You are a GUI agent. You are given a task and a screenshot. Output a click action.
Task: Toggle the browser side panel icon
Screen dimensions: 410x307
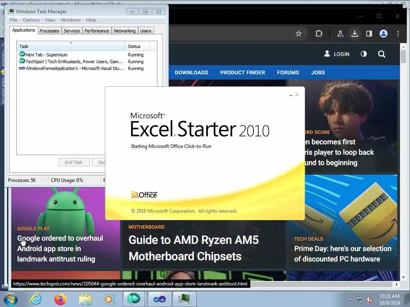(369, 34)
